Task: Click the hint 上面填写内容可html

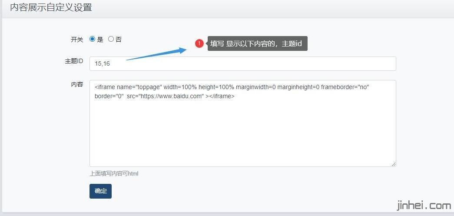Action: click(114, 174)
